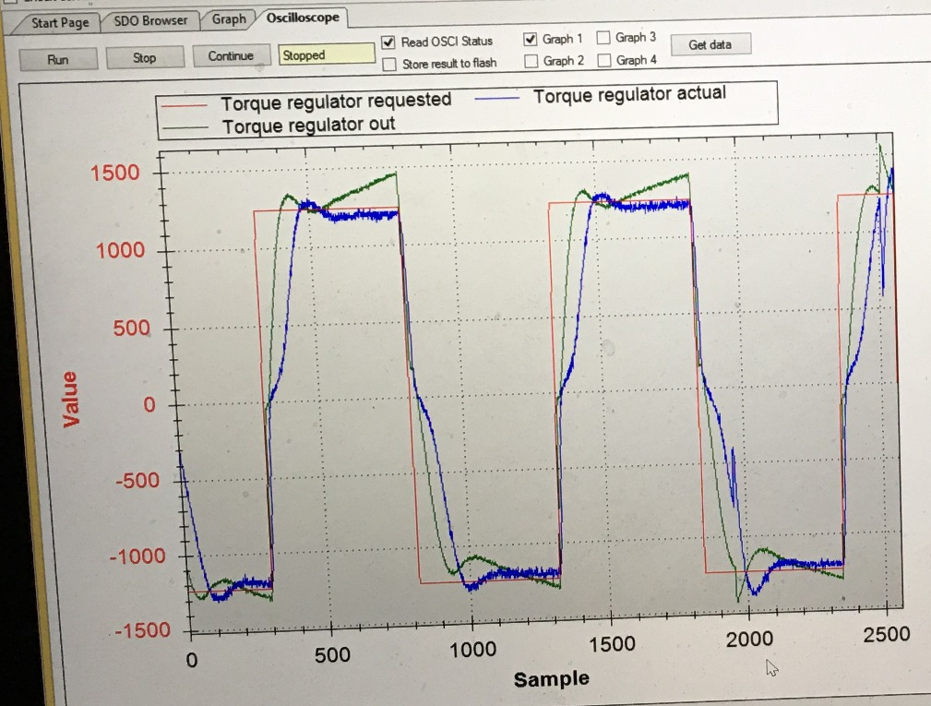931x706 pixels.
Task: Click the Stop button
Action: pyautogui.click(x=144, y=57)
